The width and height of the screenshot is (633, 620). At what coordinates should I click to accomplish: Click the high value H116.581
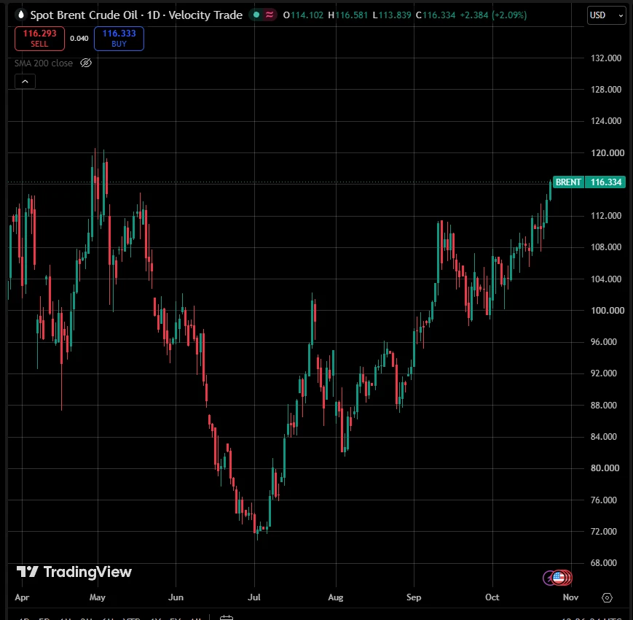pyautogui.click(x=348, y=15)
